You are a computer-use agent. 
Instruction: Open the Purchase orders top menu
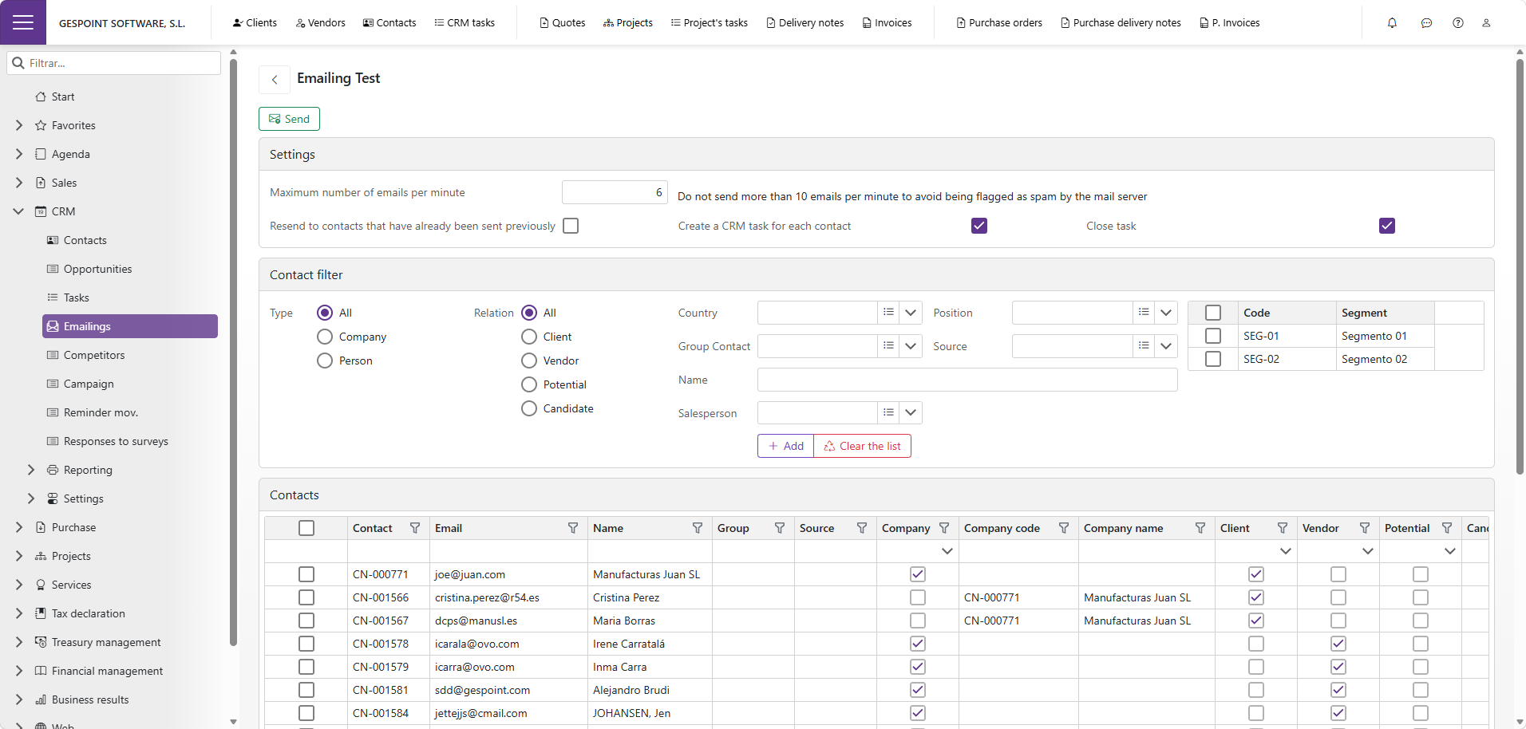999,23
